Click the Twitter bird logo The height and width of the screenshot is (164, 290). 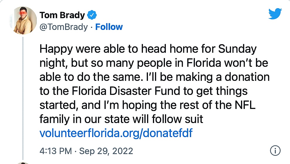coord(275,14)
